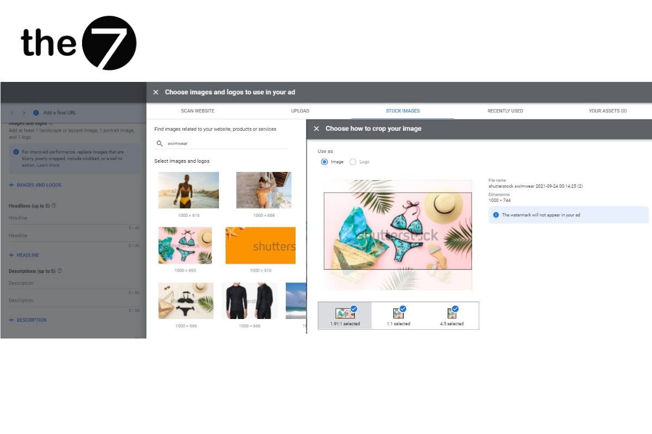Image resolution: width=652 pixels, height=434 pixels.
Task: Click the info icon beside Add a final URL
Action: click(x=36, y=113)
